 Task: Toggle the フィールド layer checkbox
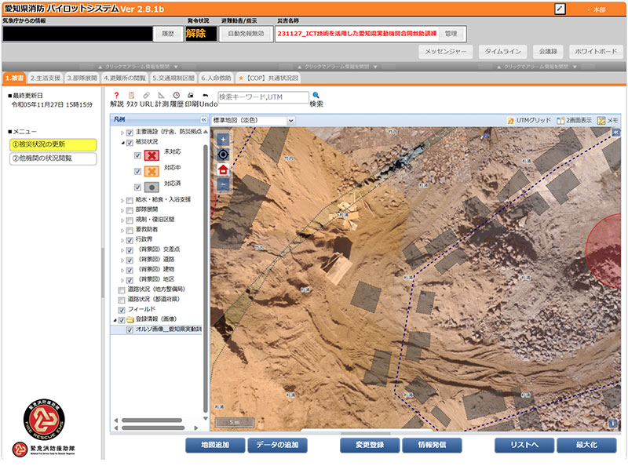[x=121, y=309]
